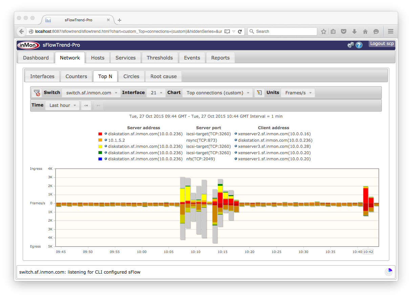Open a new browser tab
Screen dimensions: 412x298
point(120,20)
